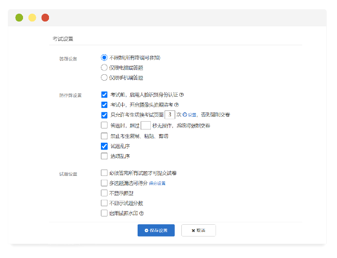Uncheck 考试前启用人脸识别身份认证
The width and height of the screenshot is (337, 258).
pos(104,95)
